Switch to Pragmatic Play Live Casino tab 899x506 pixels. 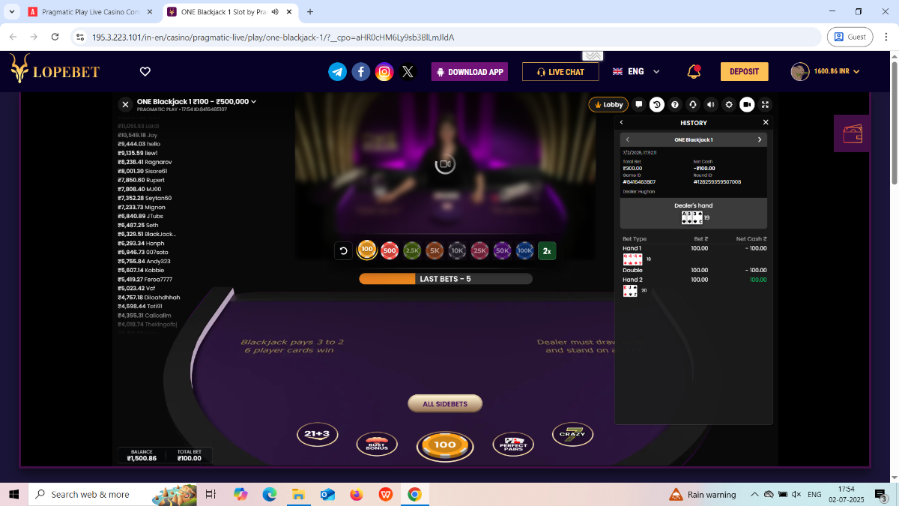91,12
